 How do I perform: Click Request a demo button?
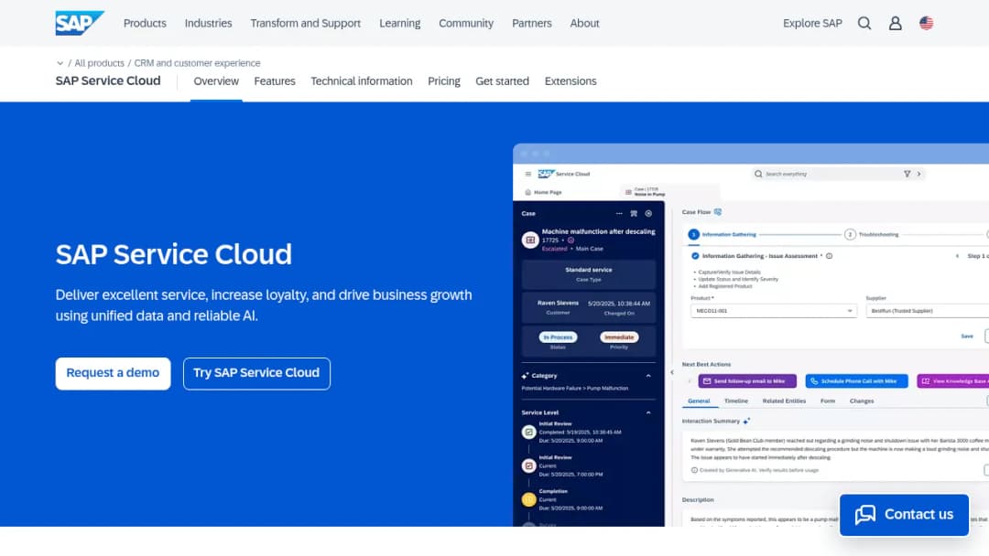(x=113, y=373)
